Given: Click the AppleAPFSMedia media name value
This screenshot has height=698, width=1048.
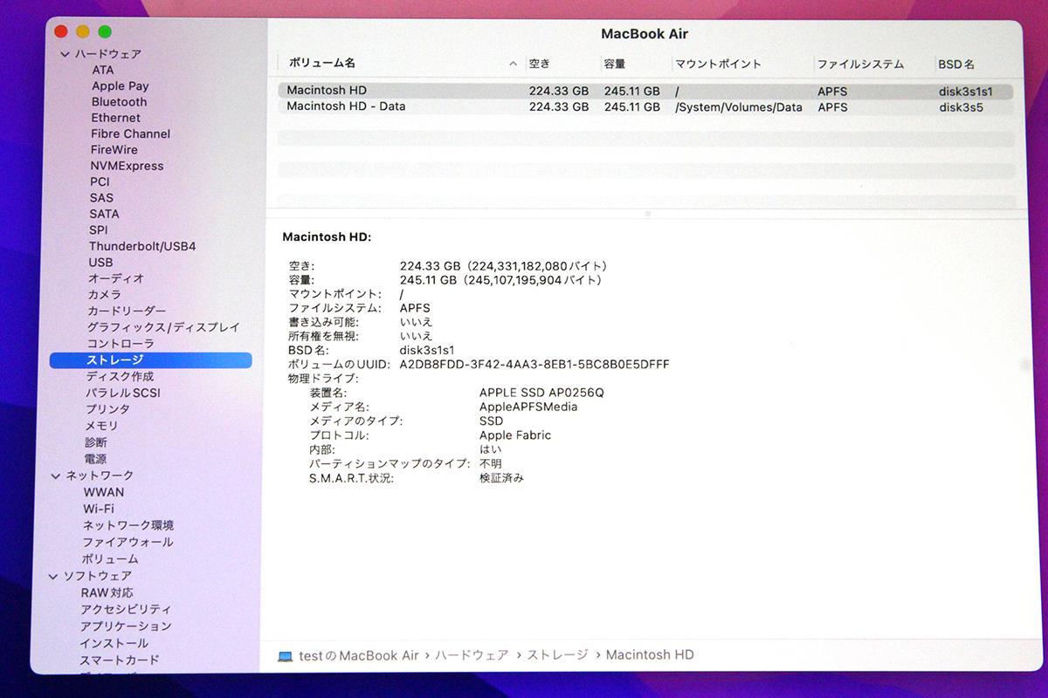Looking at the screenshot, I should tap(528, 407).
